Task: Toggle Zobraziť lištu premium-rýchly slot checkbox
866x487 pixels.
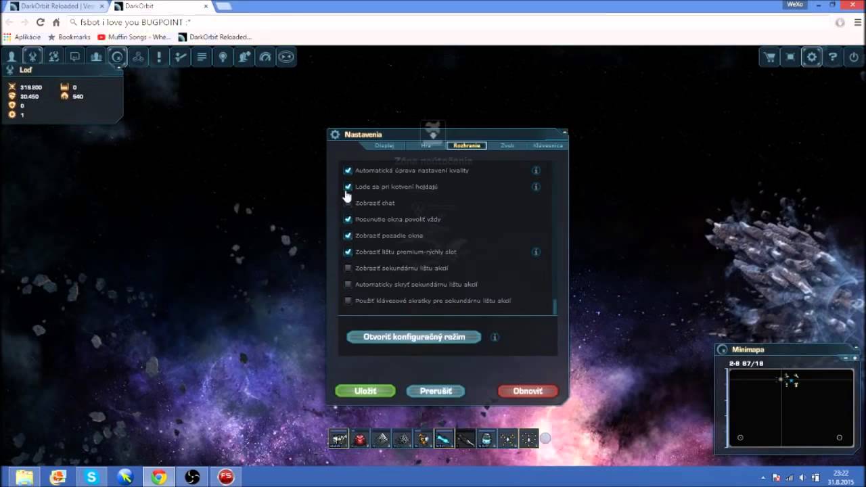Action: (348, 252)
